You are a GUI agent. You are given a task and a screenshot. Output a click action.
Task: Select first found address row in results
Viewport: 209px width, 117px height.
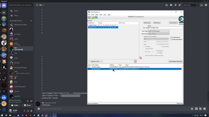click(103, 25)
